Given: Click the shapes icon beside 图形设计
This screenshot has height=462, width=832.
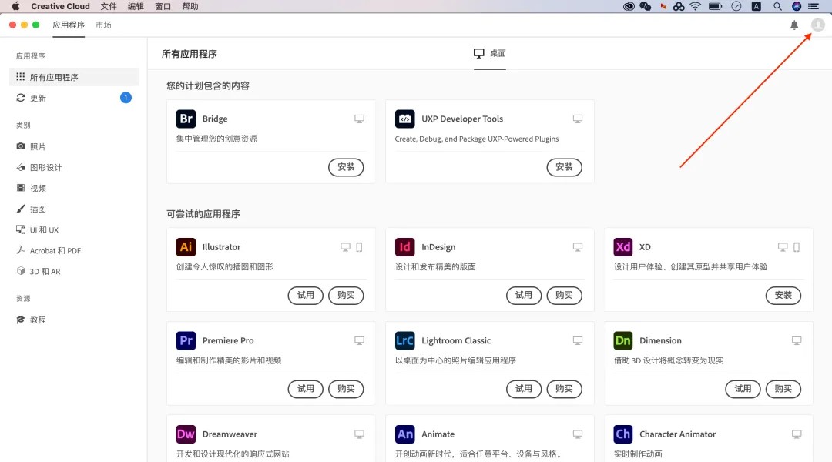Looking at the screenshot, I should (x=21, y=167).
